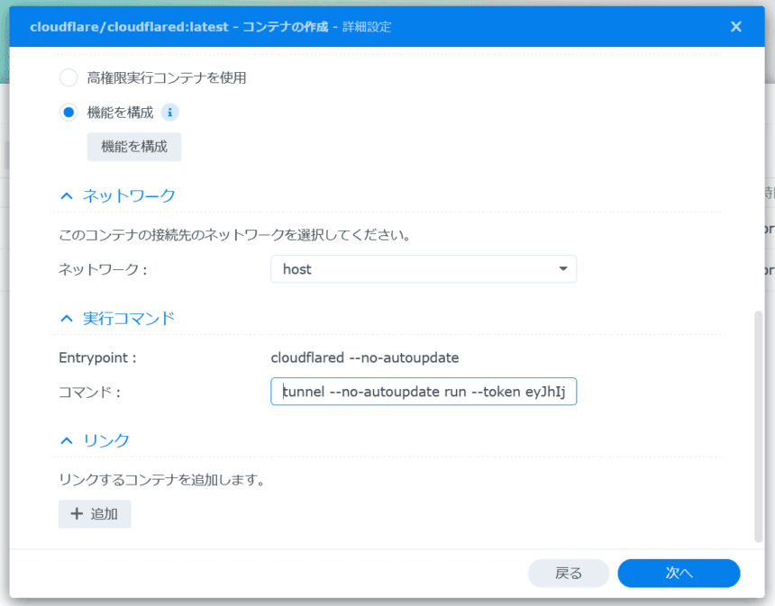Viewport: 775px width, 606px height.
Task: Enable the currently unselected privileged container option
Action: 68,77
